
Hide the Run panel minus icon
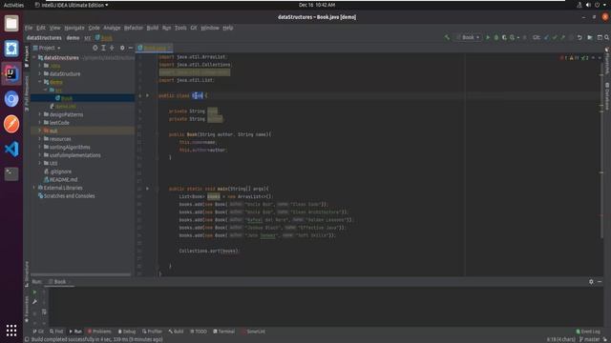coord(600,282)
